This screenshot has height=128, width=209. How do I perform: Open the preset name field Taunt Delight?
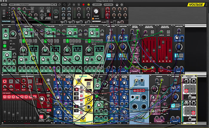33,4
